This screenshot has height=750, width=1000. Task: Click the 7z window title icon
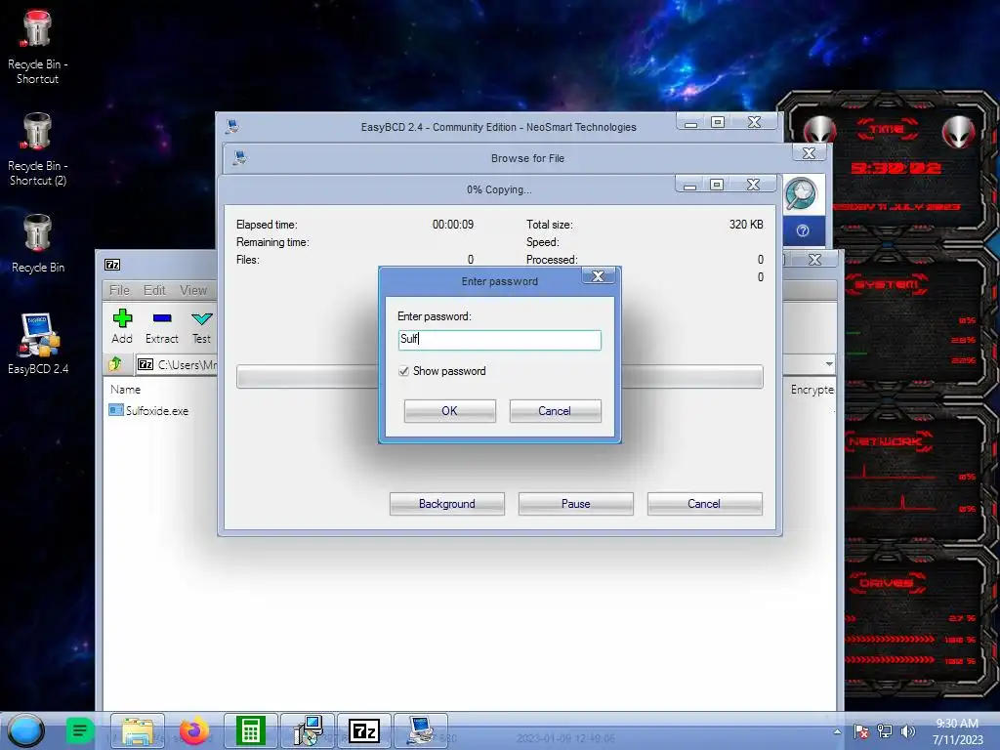click(112, 265)
